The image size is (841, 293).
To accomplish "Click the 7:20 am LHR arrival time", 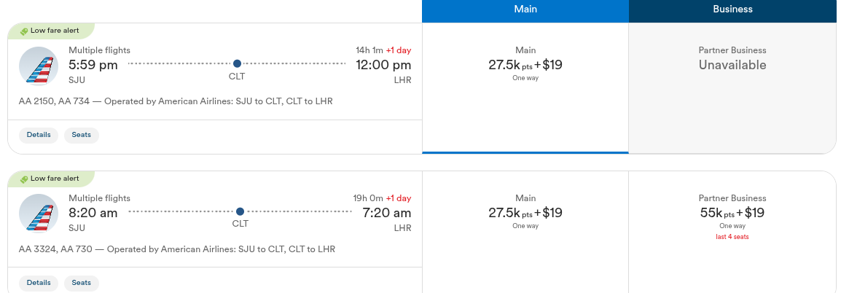I will tap(386, 213).
